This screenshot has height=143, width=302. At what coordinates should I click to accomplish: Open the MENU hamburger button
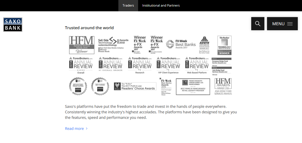(282, 24)
